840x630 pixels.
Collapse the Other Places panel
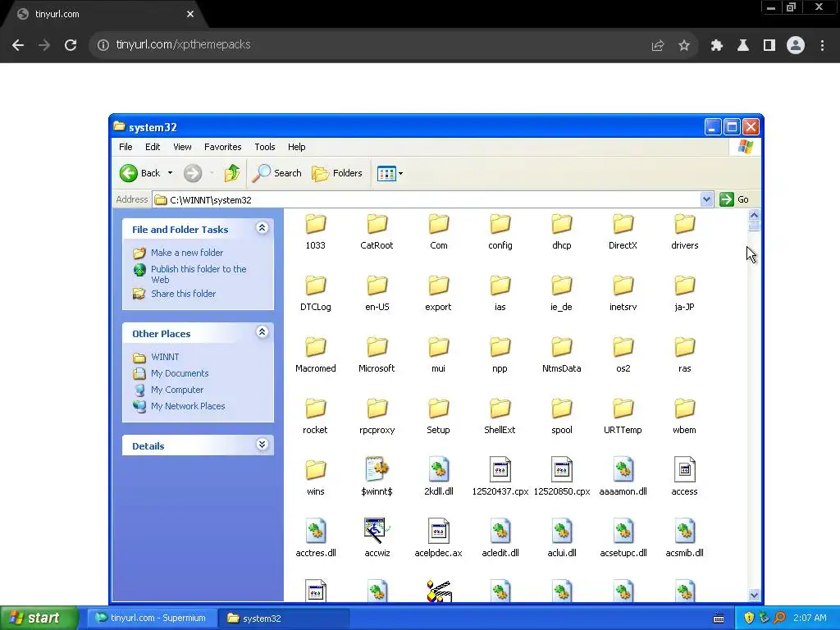click(262, 332)
